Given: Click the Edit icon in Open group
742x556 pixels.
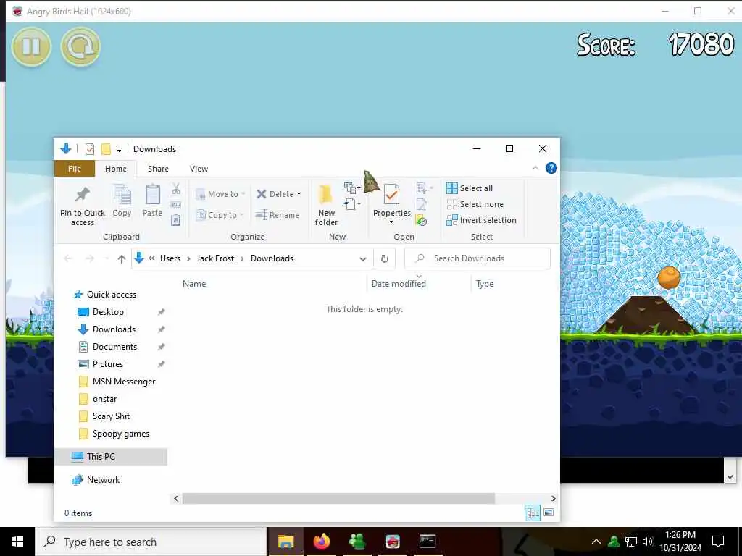Looking at the screenshot, I should (421, 204).
